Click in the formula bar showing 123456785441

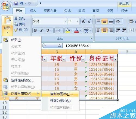99,46
